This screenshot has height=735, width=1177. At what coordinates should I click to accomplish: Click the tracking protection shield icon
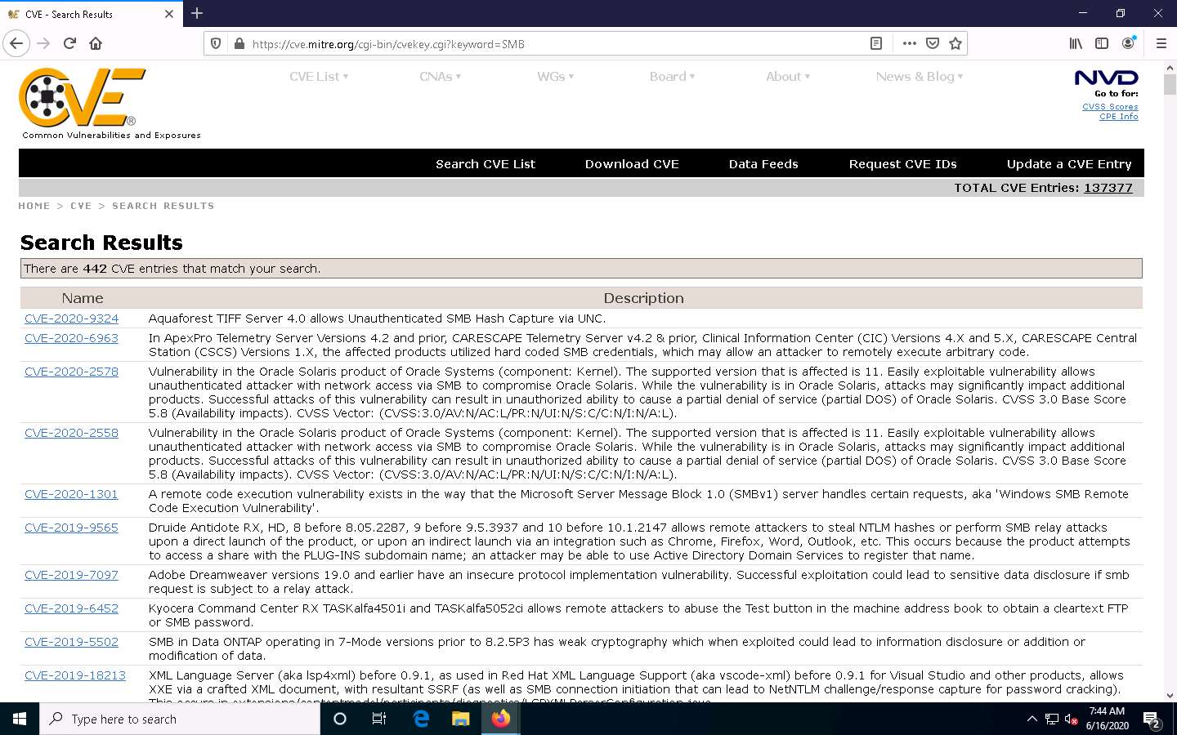pos(216,44)
